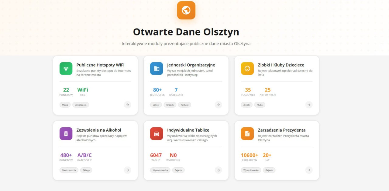
Task: Choose the Gastronomia tag
Action: point(69,170)
